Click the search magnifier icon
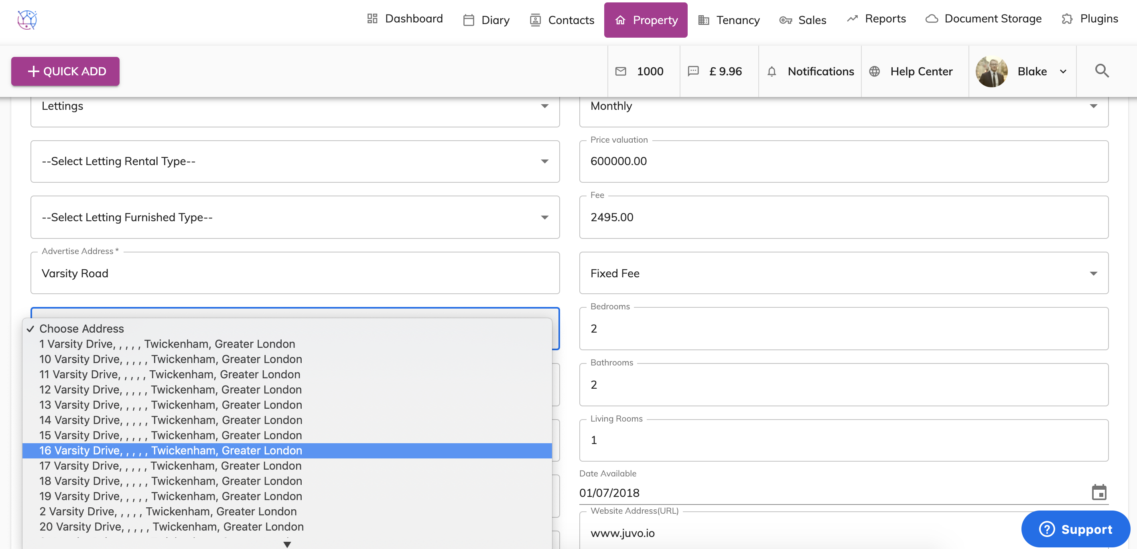Image resolution: width=1137 pixels, height=549 pixels. pyautogui.click(x=1102, y=71)
